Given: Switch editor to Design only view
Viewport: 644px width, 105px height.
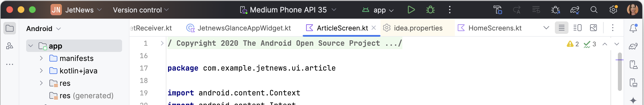Looking at the screenshot, I should pos(593,28).
